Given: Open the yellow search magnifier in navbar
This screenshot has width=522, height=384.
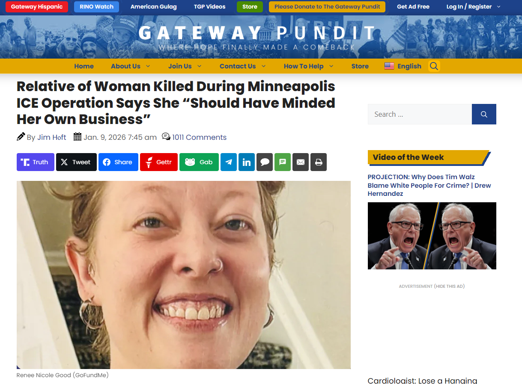Looking at the screenshot, I should (x=434, y=66).
